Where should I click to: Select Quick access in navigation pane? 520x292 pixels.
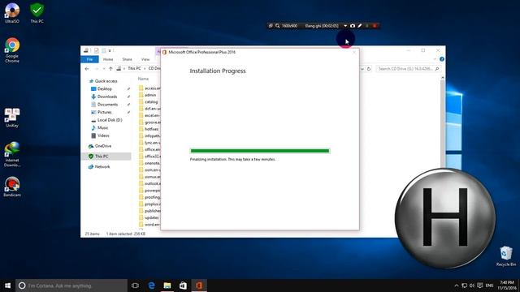click(x=103, y=81)
